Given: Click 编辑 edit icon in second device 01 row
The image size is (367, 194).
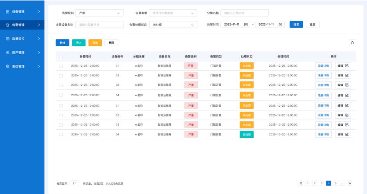Looking at the screenshot, I should [347, 106].
